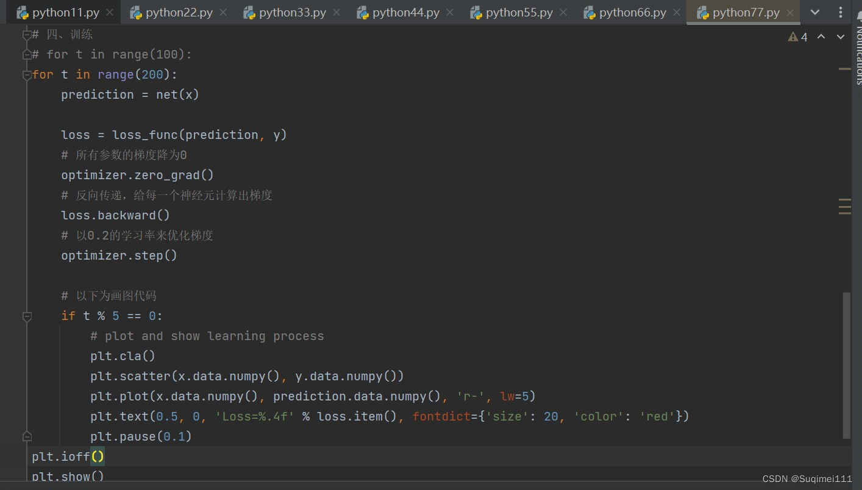Click the editor vertical scrollbar thumb
Image resolution: width=862 pixels, height=490 pixels.
point(846,365)
